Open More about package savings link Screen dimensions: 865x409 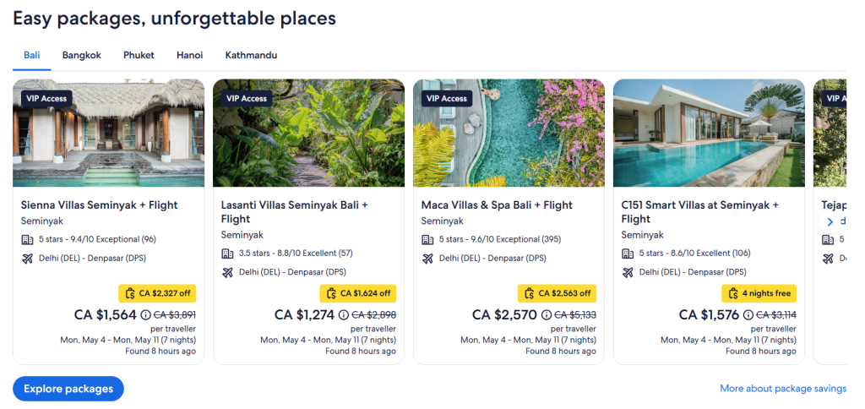point(782,389)
